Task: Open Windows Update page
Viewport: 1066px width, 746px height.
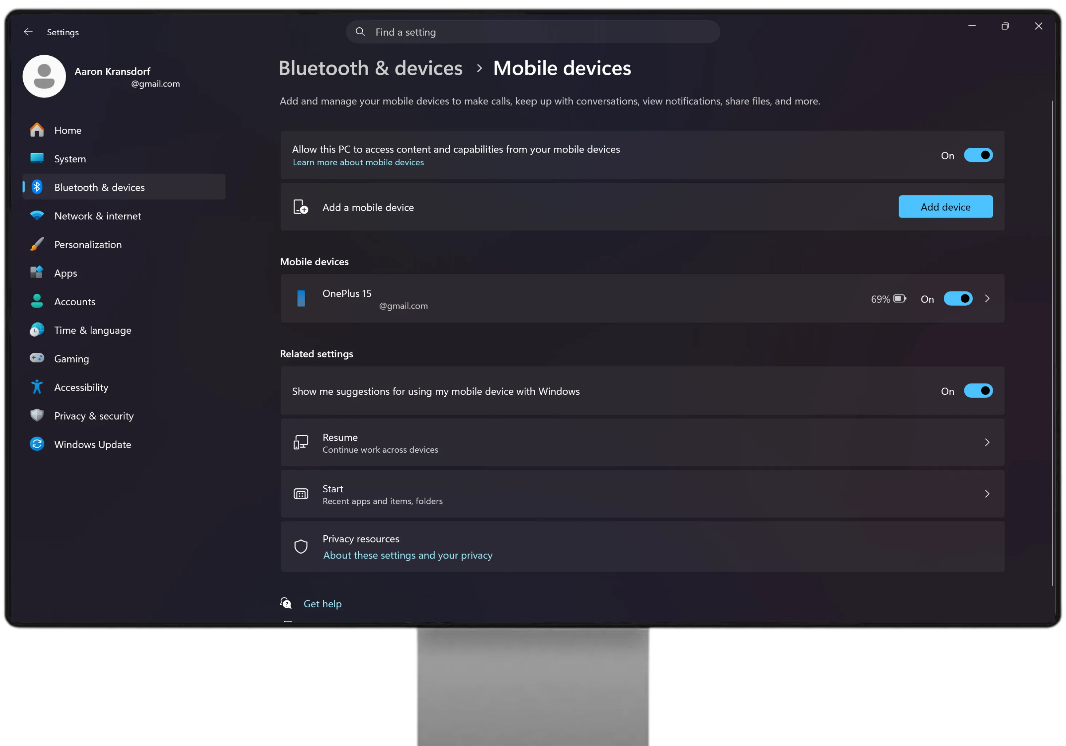Action: coord(124,444)
